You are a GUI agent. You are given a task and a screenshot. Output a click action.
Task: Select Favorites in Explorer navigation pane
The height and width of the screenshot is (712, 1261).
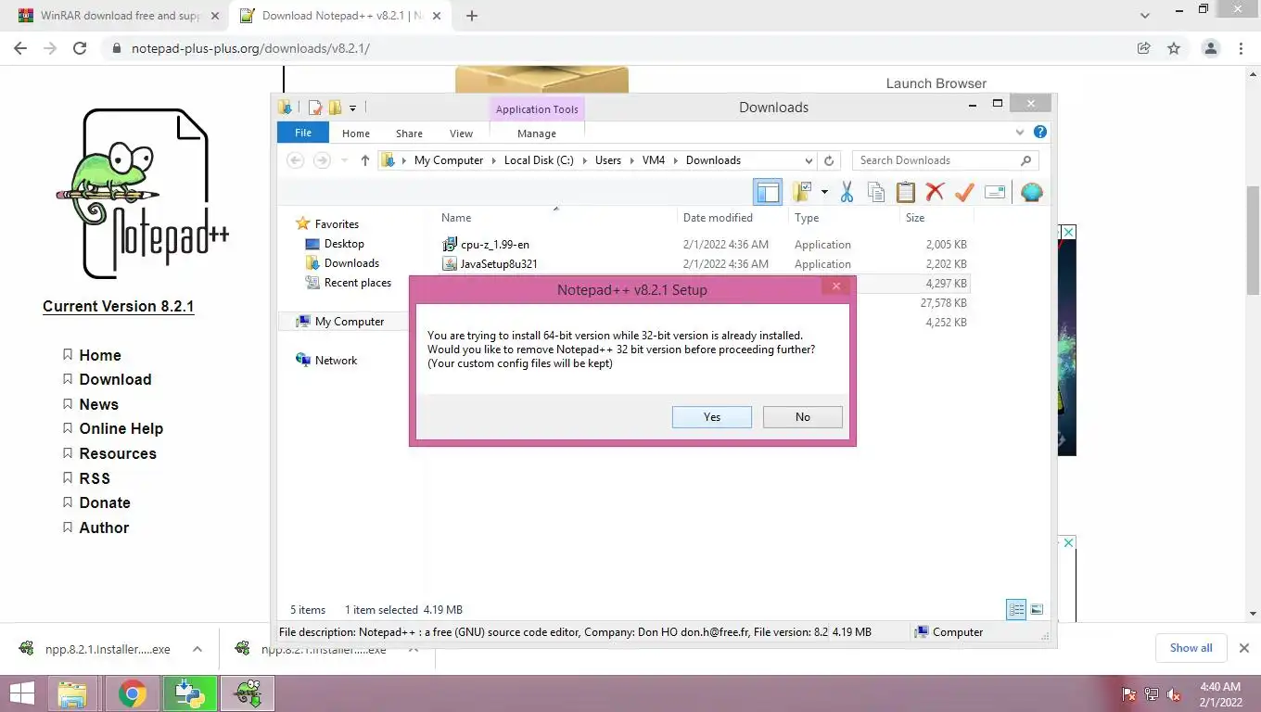coord(337,224)
